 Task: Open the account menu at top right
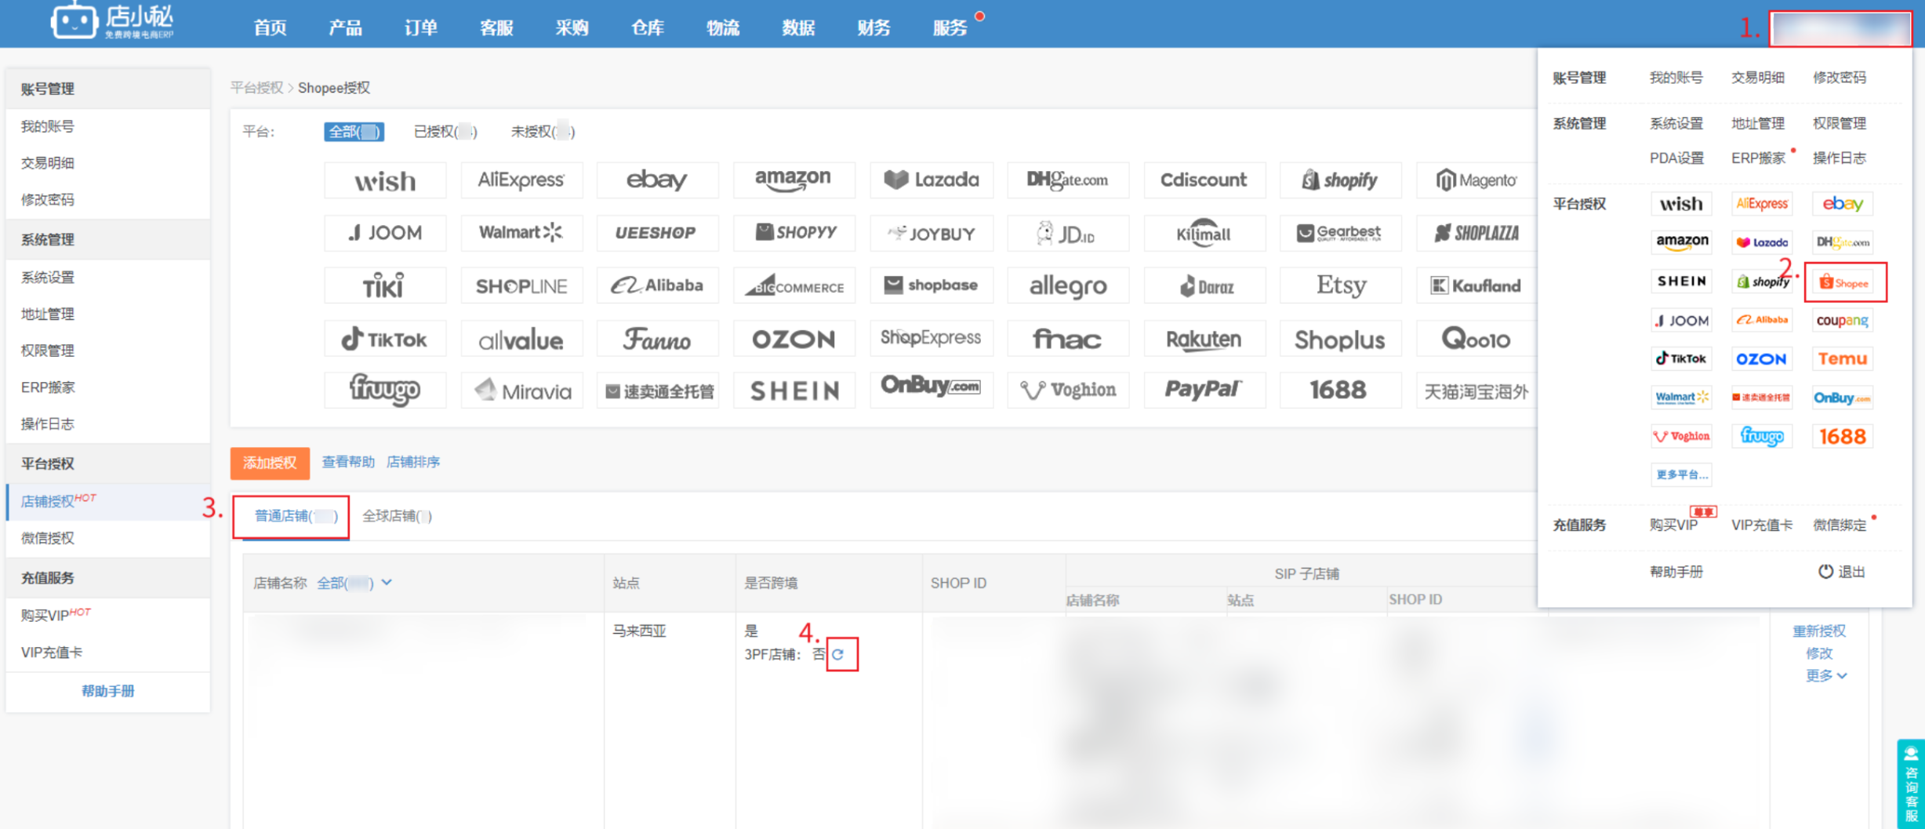pyautogui.click(x=1840, y=29)
